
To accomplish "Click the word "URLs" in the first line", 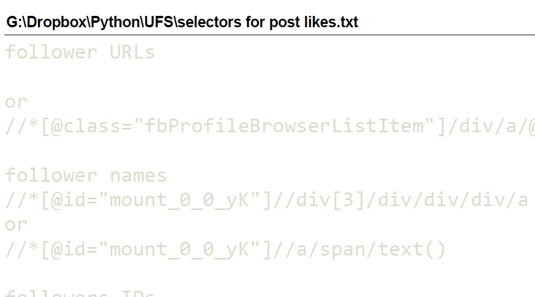I will pos(132,52).
